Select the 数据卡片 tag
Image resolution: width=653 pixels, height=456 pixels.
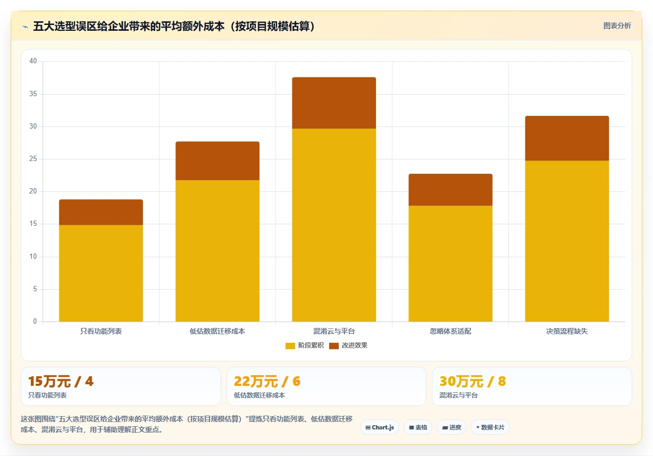[490, 427]
